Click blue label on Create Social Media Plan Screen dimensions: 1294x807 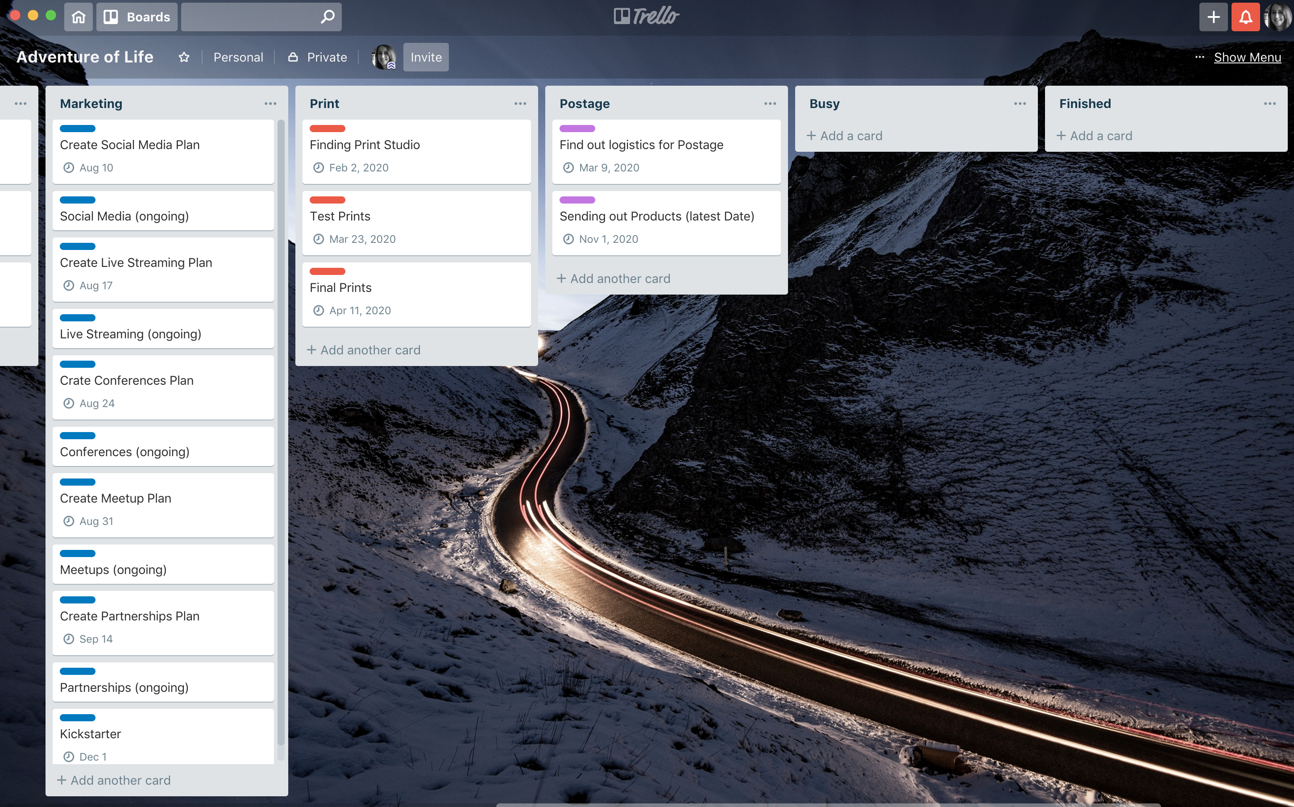click(77, 129)
